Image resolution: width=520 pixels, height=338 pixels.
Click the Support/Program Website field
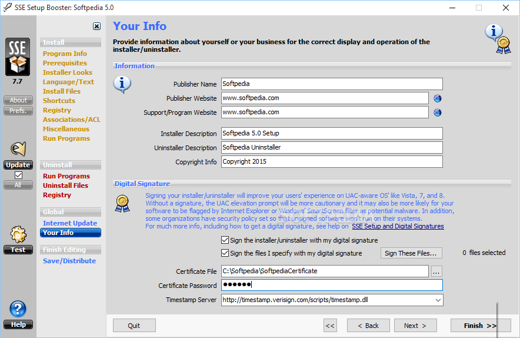(x=325, y=112)
